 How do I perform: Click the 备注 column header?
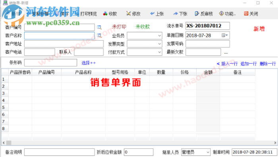click(x=237, y=72)
